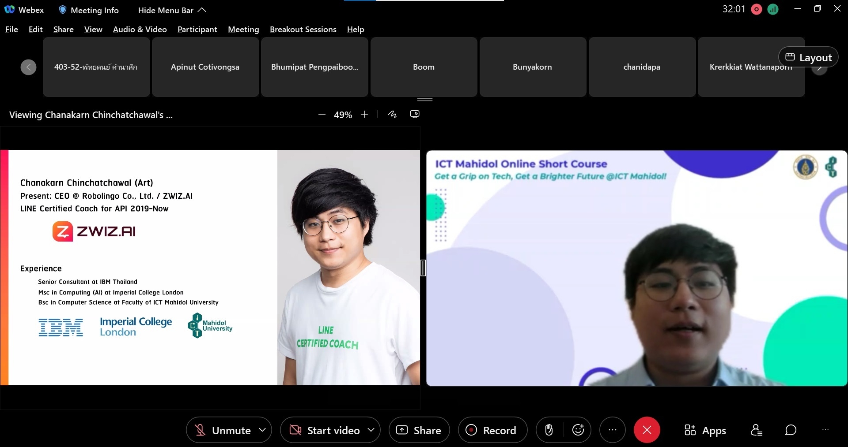This screenshot has height=447, width=848.
Task: Click the shared content pop-out icon
Action: tap(414, 115)
